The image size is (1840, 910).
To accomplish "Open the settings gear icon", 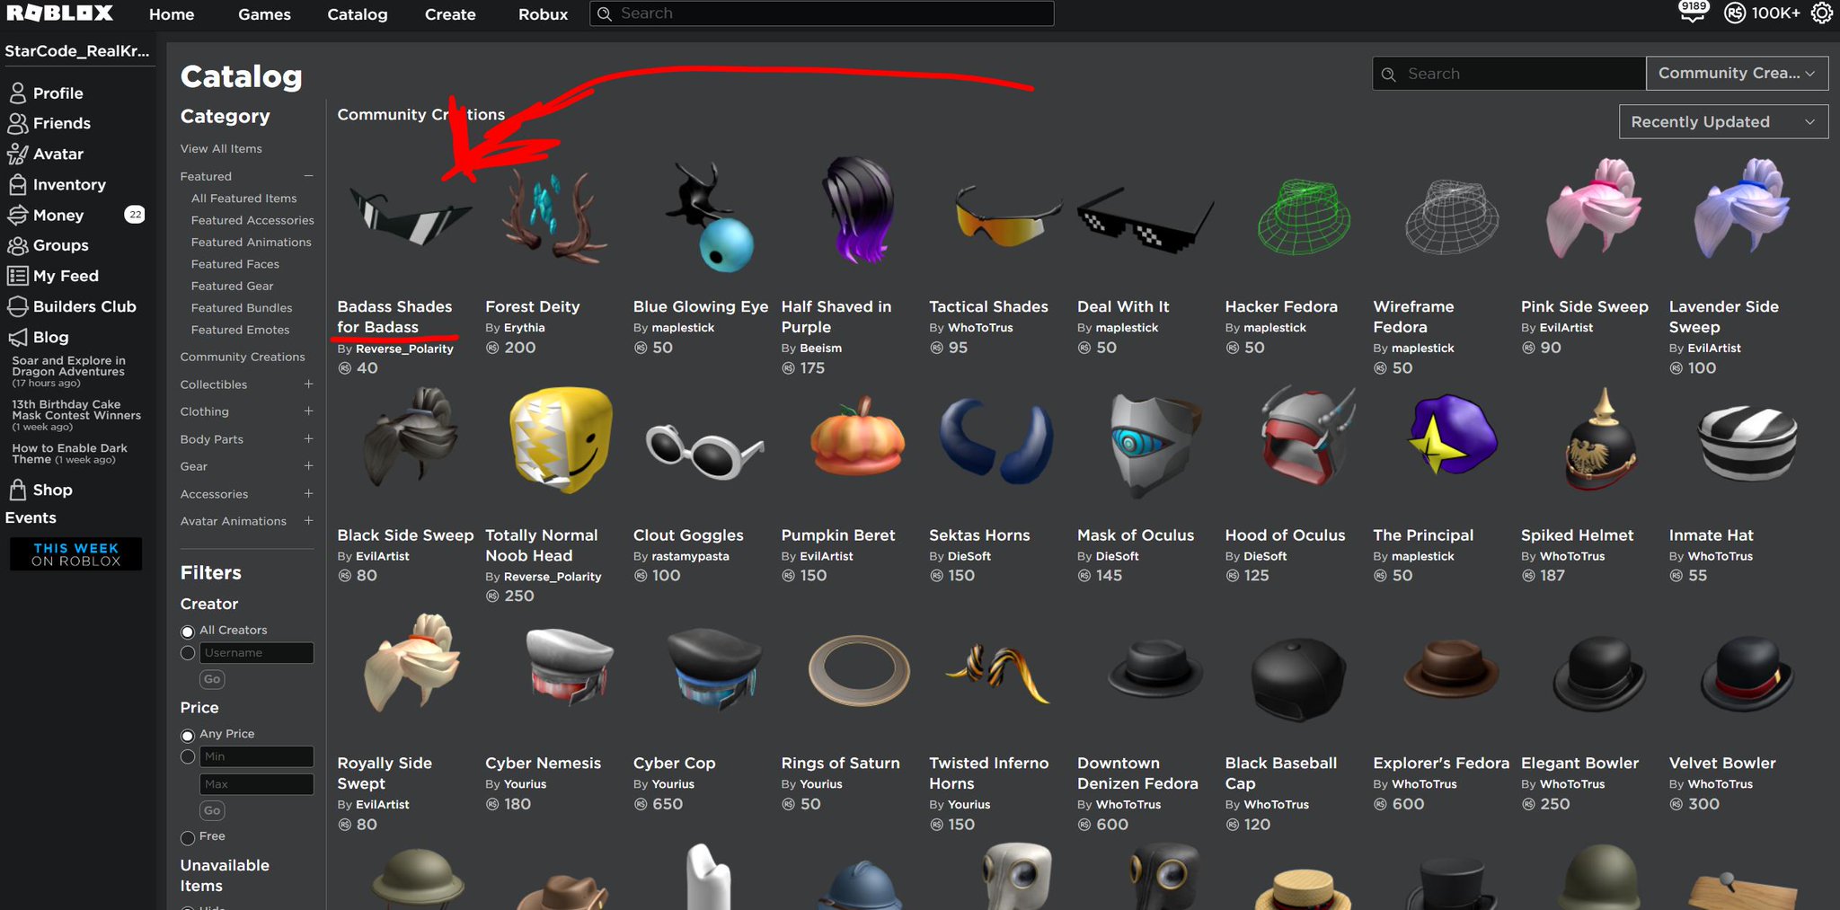I will 1821,13.
